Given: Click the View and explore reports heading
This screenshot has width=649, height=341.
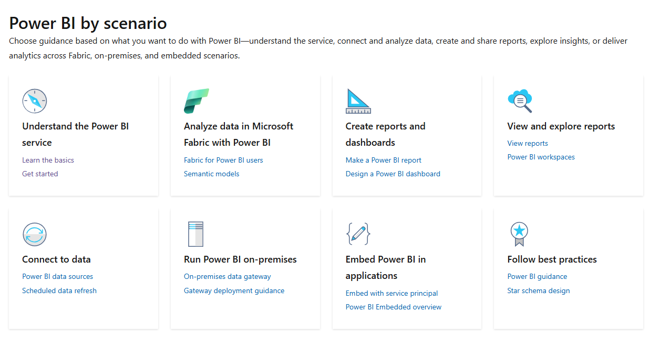Looking at the screenshot, I should (561, 126).
